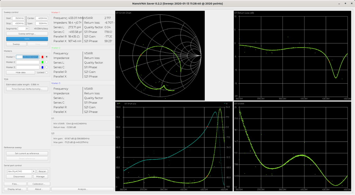Screen dimensions: 355x195
Task: Click Estimated cable length 0.366 m text
Action: point(22,84)
